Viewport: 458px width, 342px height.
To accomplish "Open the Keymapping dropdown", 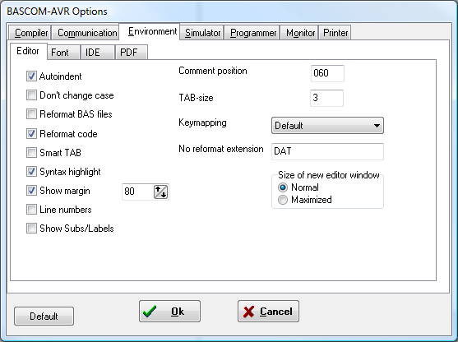I will [327, 126].
